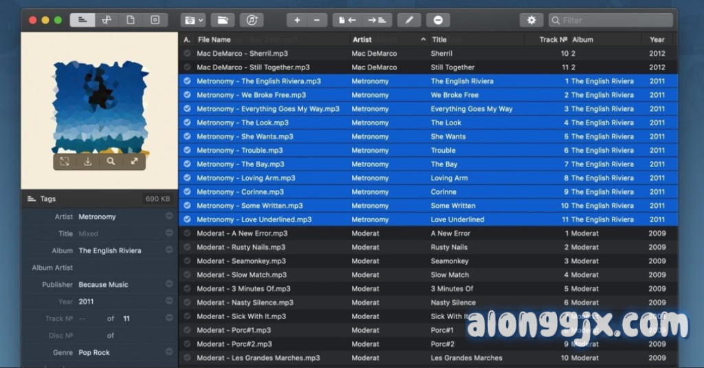Click the minus remove button in toolbar
This screenshot has width=704, height=368.
click(x=316, y=20)
